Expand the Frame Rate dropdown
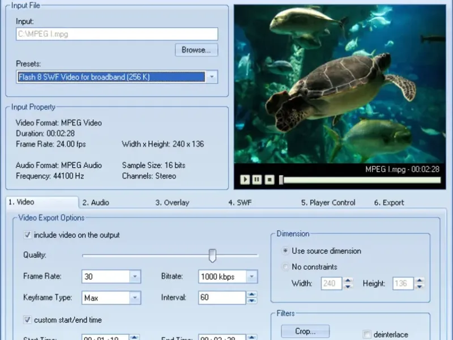 pyautogui.click(x=135, y=277)
